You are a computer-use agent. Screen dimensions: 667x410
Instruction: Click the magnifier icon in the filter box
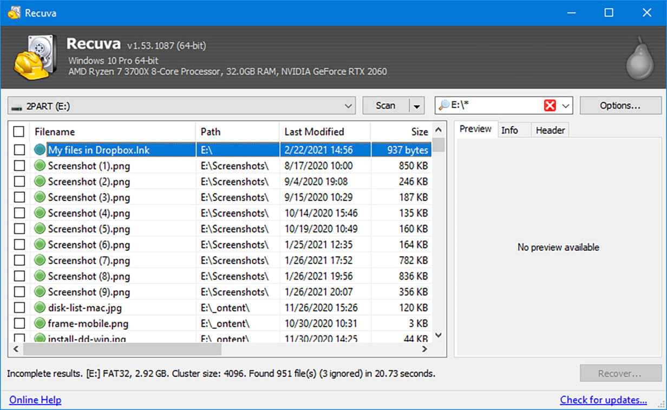click(443, 106)
